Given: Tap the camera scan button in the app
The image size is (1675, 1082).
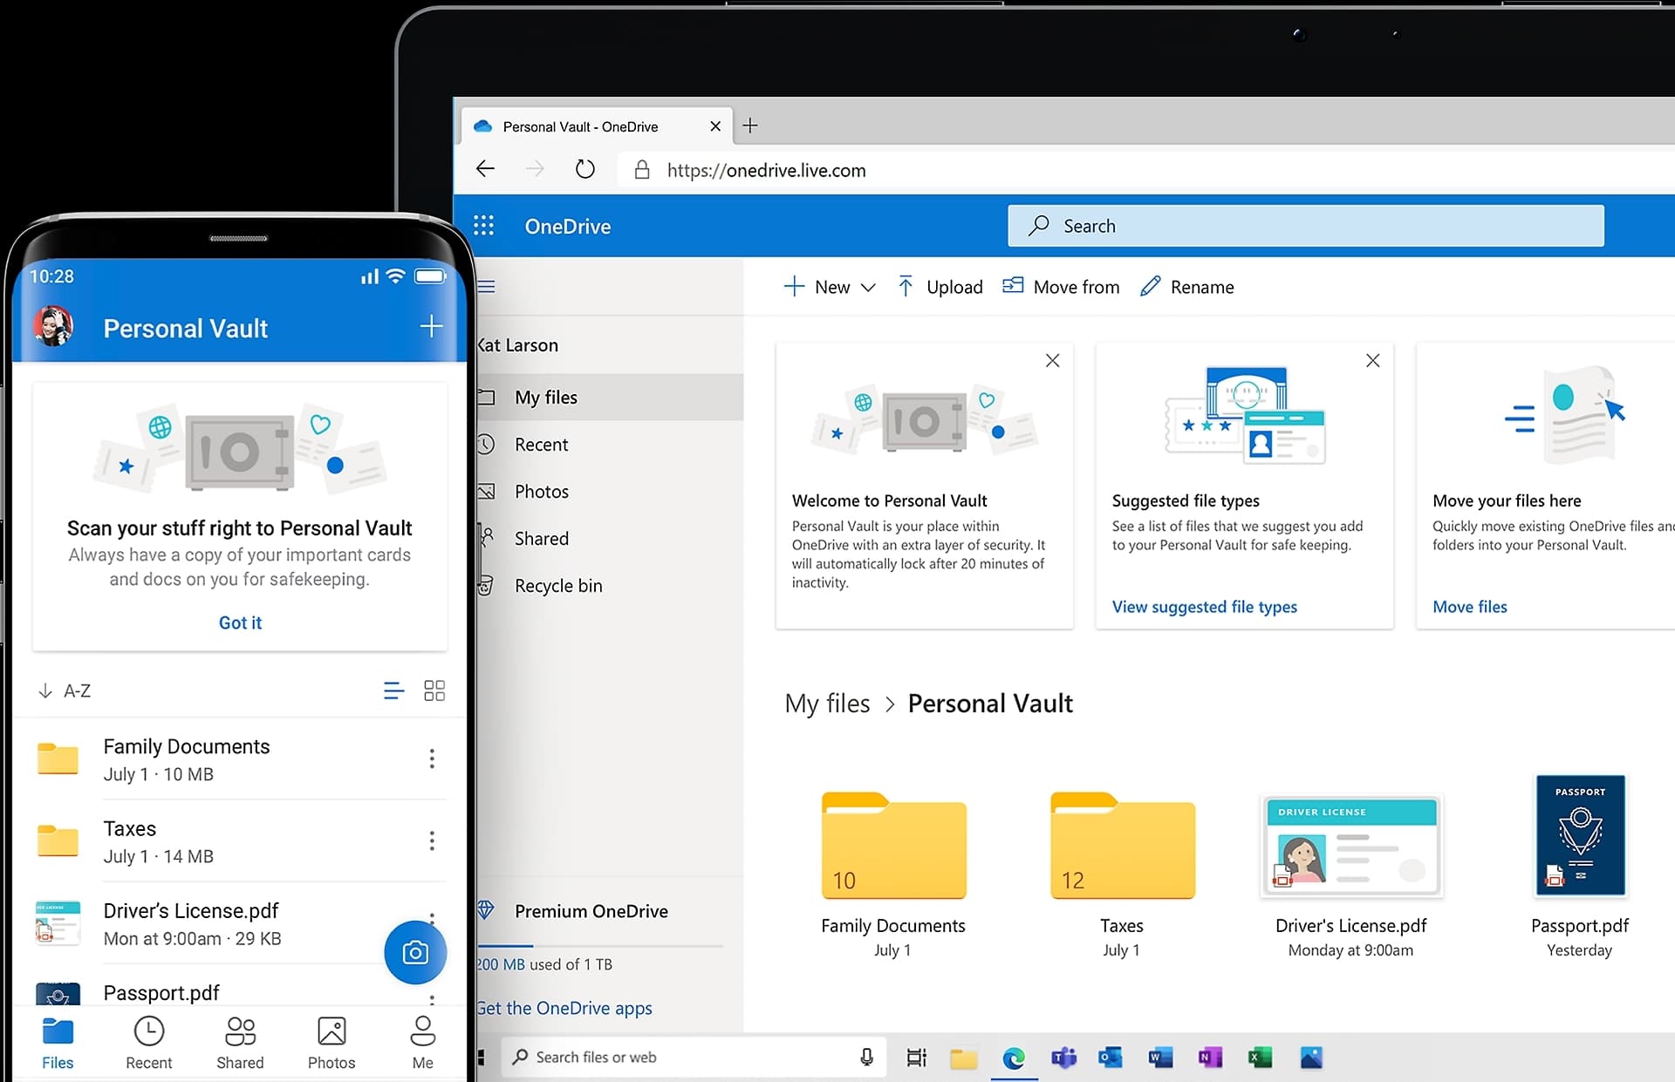Looking at the screenshot, I should pyautogui.click(x=415, y=952).
